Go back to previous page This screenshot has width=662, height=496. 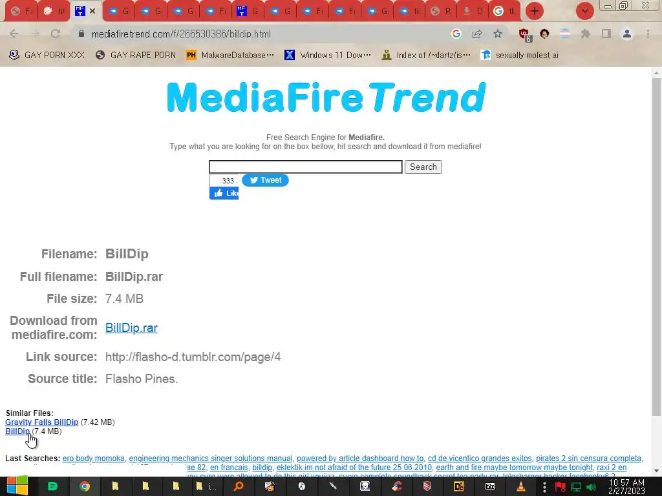(x=14, y=34)
